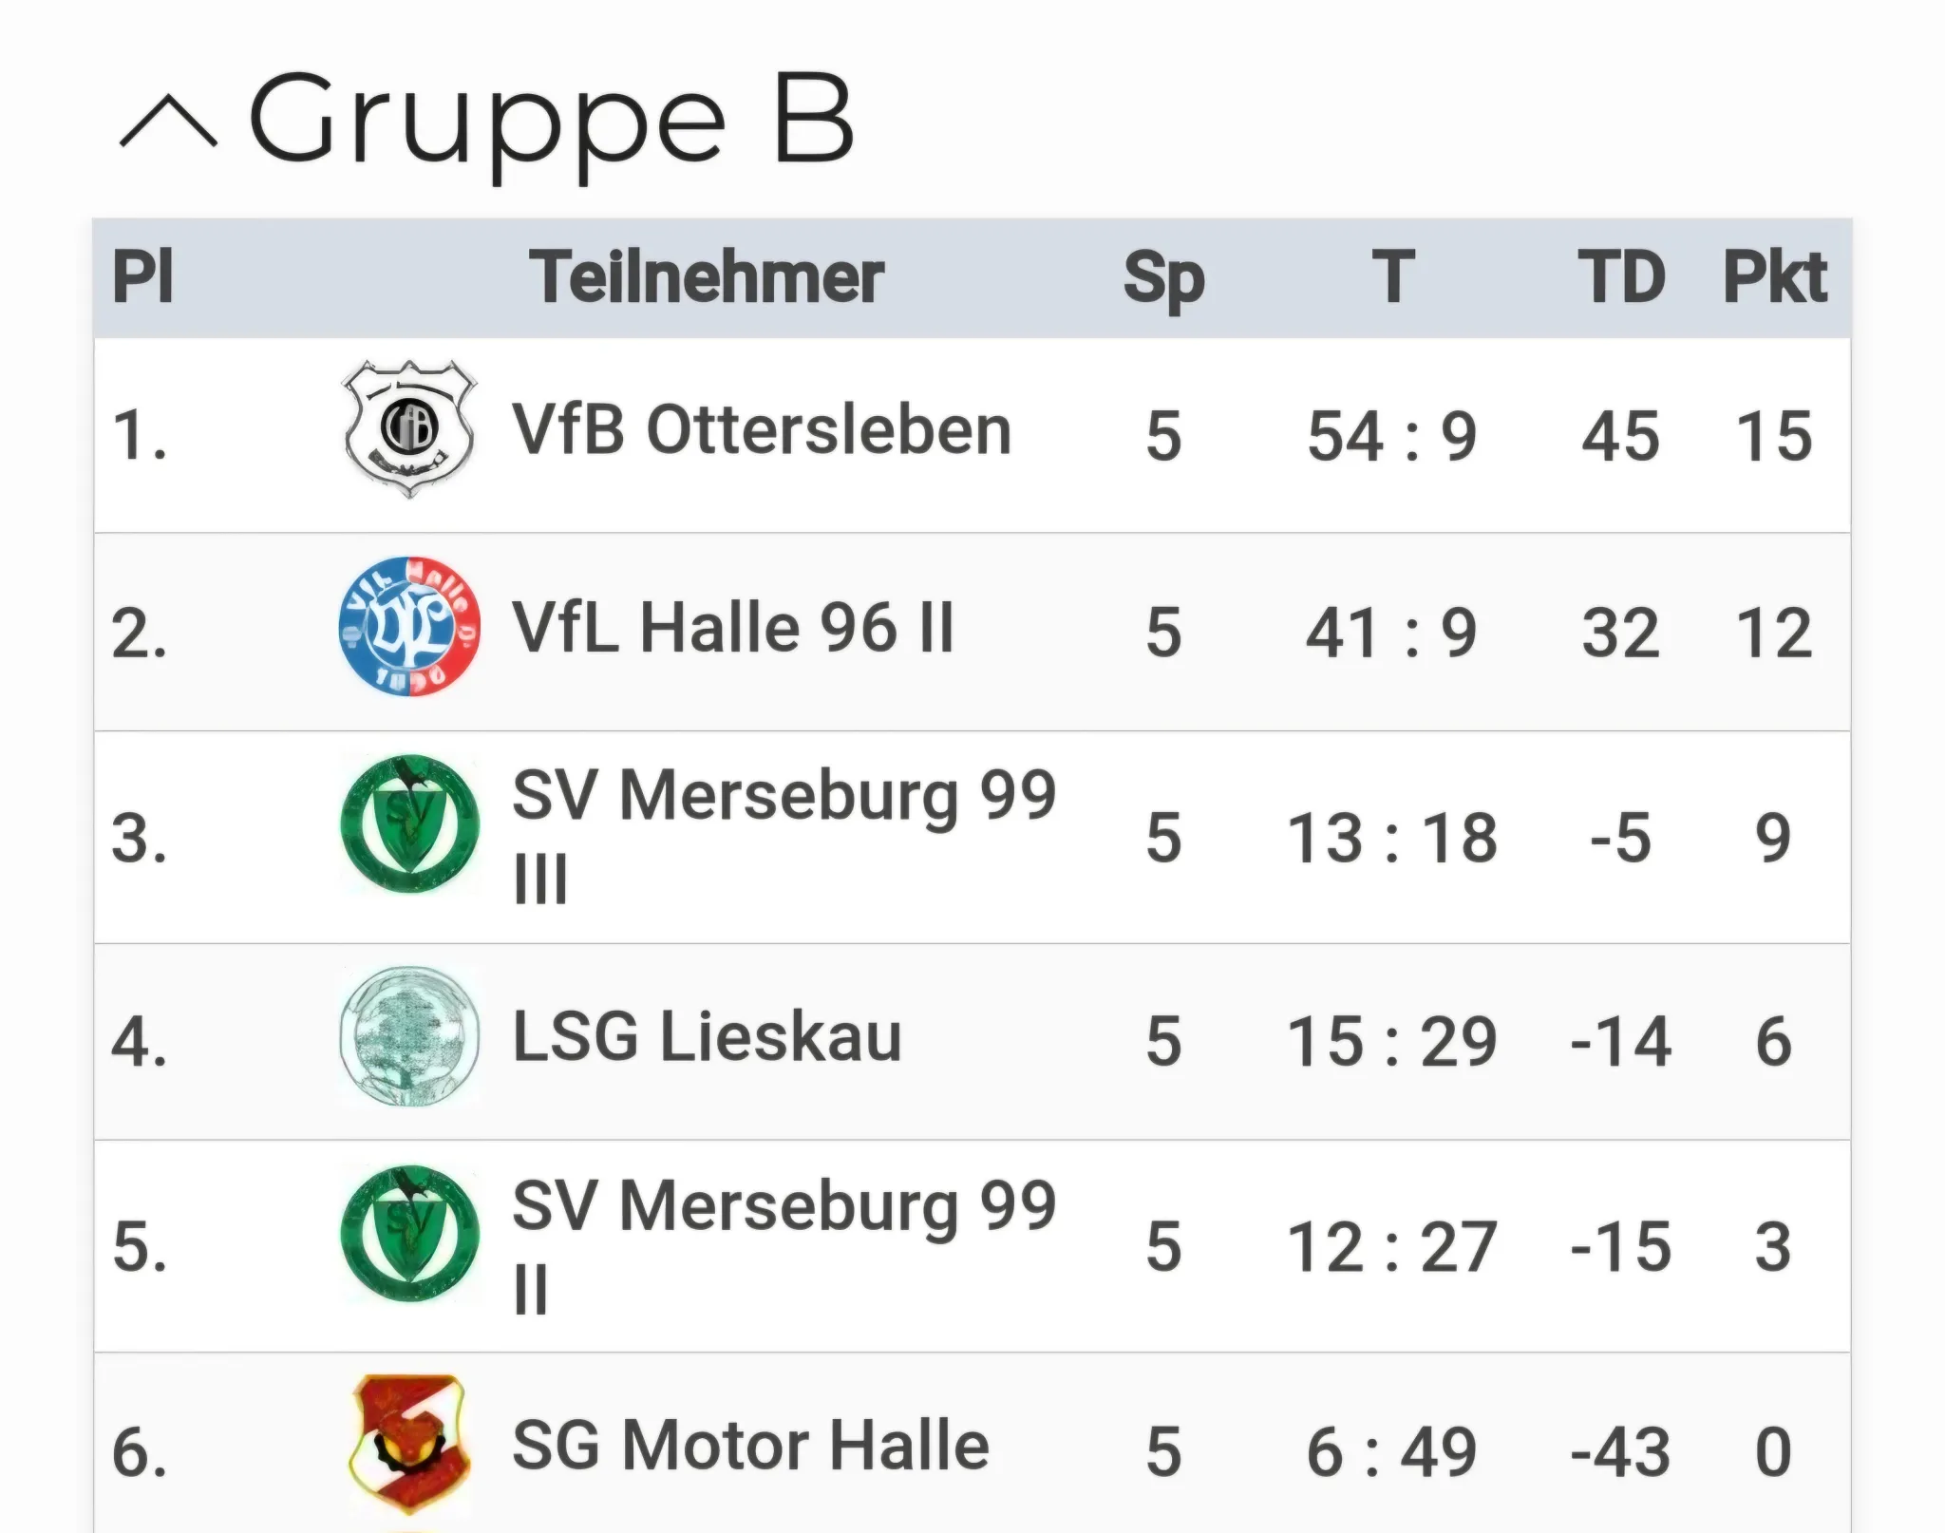Viewport: 1945px width, 1533px height.
Task: Select the LSG Lieskau team name
Action: 707,1036
